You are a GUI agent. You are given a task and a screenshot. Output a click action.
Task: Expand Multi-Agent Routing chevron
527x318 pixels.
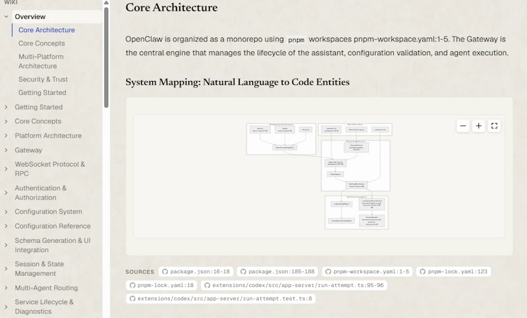6,288
